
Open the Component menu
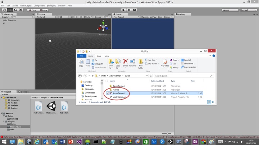[39, 6]
